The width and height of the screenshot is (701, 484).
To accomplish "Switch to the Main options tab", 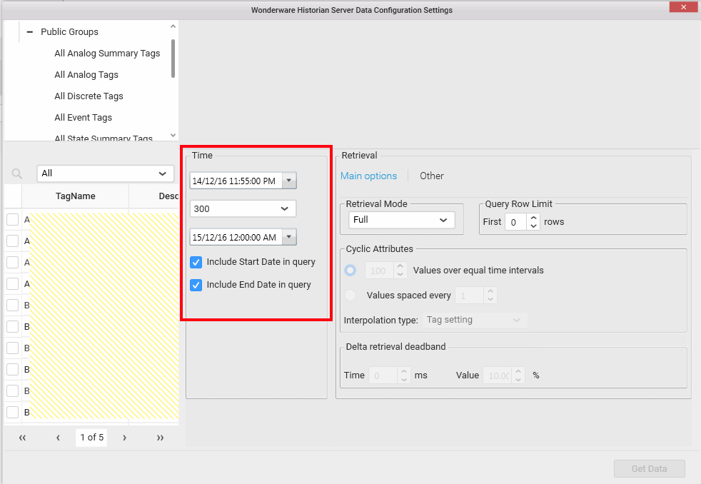I will (369, 176).
